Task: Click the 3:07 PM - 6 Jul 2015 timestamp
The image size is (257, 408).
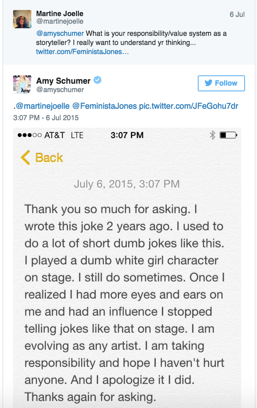Action: (46, 118)
